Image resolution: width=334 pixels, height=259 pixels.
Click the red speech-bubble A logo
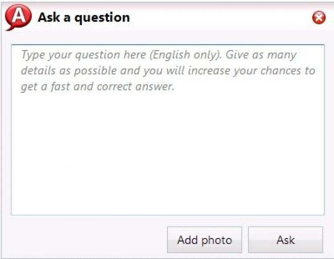[18, 17]
